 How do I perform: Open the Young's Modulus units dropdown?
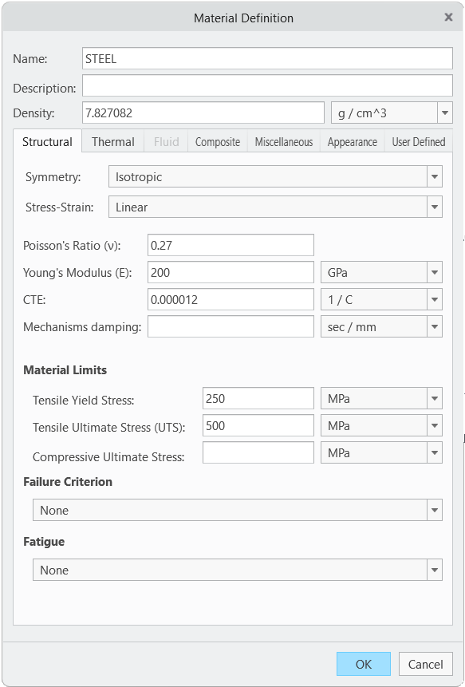(435, 272)
